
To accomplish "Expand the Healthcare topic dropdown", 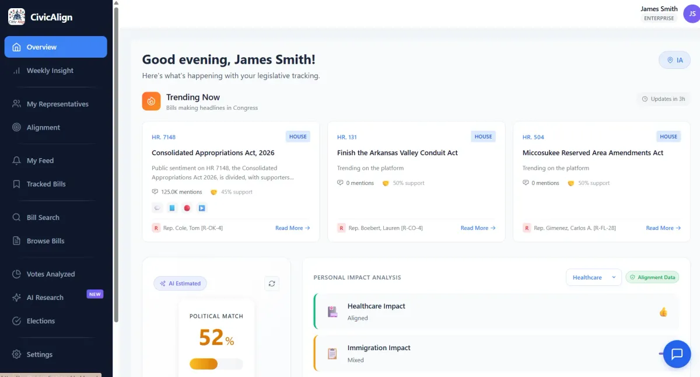I will pyautogui.click(x=593, y=277).
